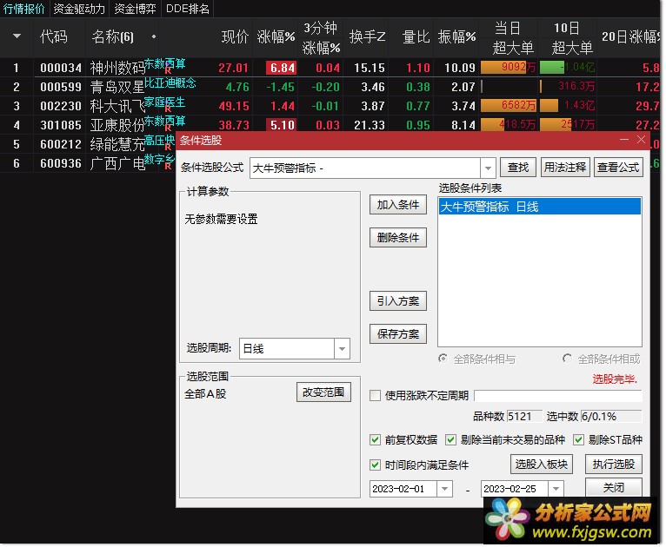The height and width of the screenshot is (547, 666).
Task: Toggle 时间段内满足条件 checkbox
Action: click(375, 465)
